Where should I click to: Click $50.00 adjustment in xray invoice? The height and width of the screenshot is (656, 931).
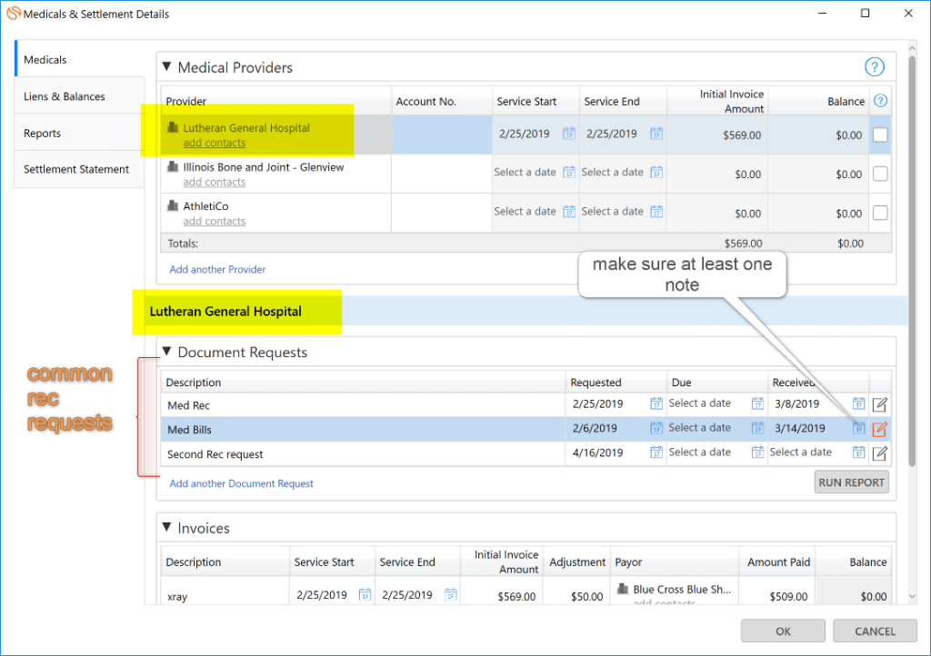click(x=586, y=597)
